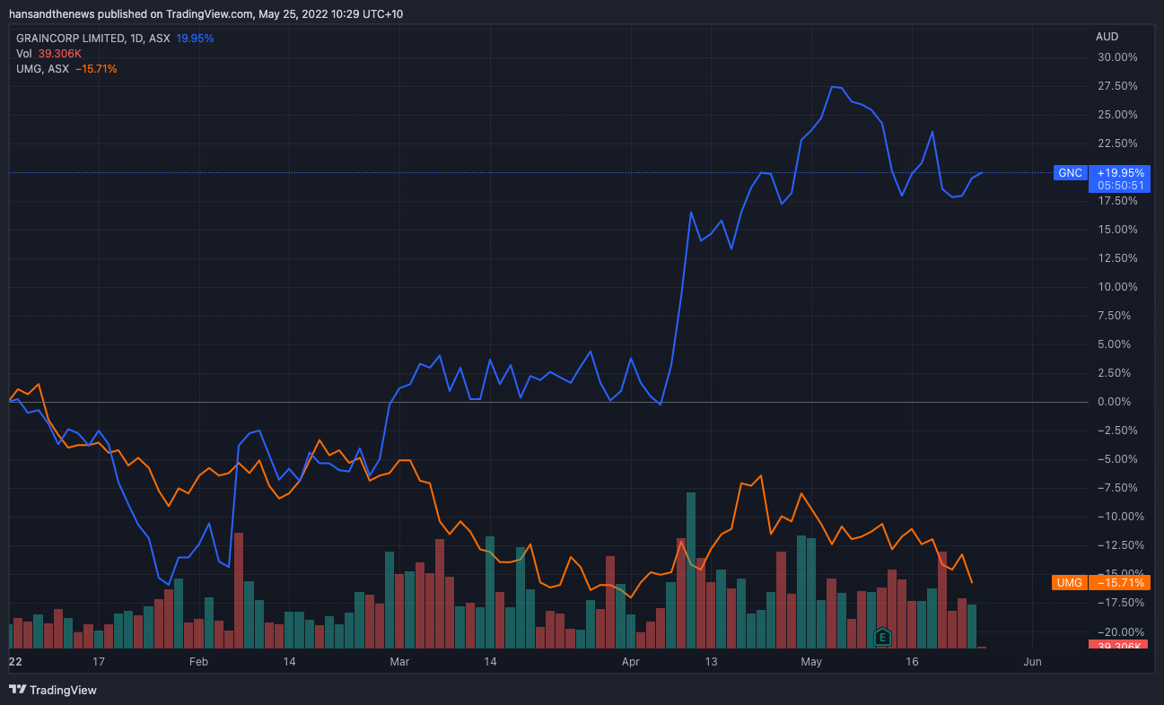The height and width of the screenshot is (705, 1164).
Task: Click the 'Mar' date axis label
Action: tap(399, 662)
